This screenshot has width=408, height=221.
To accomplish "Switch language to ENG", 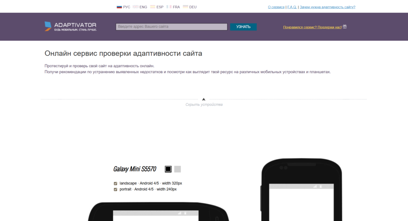I will click(140, 7).
